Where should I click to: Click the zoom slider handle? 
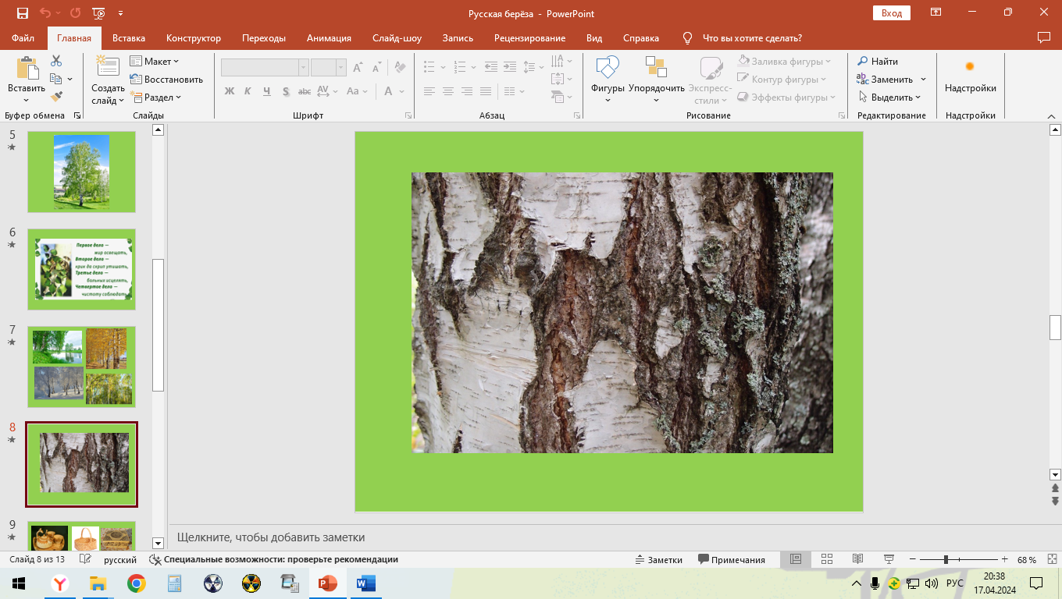click(x=946, y=559)
